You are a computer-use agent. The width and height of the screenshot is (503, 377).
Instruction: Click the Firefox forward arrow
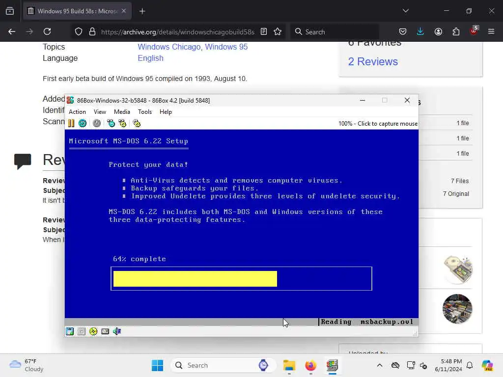[x=29, y=32]
